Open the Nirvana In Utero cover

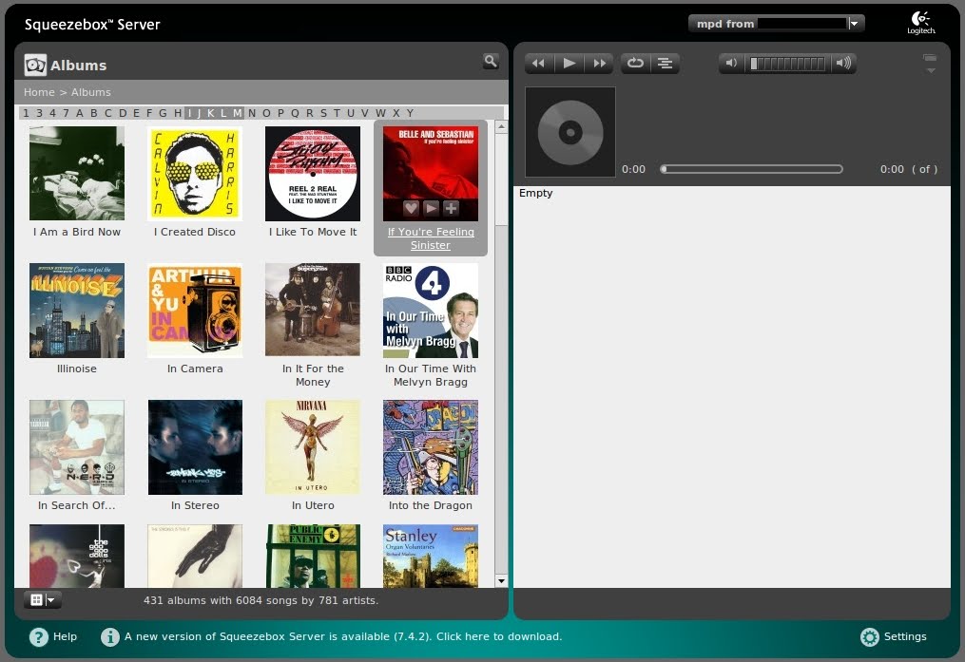313,447
